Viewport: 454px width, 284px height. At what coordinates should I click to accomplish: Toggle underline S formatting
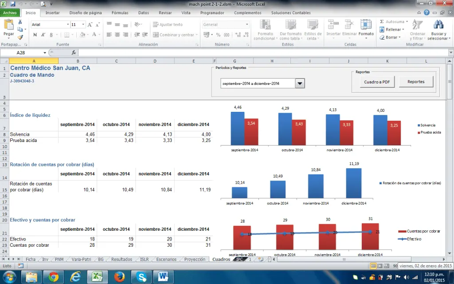coord(51,35)
